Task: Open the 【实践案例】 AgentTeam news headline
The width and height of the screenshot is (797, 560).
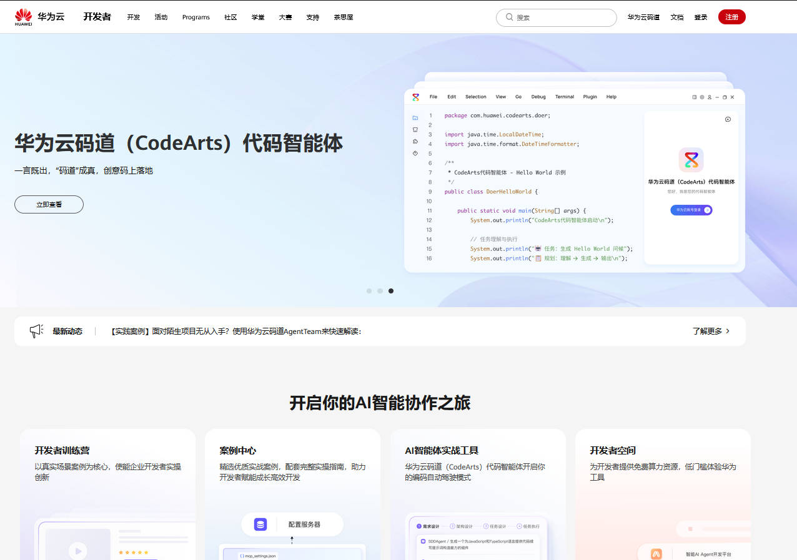Action: click(235, 332)
